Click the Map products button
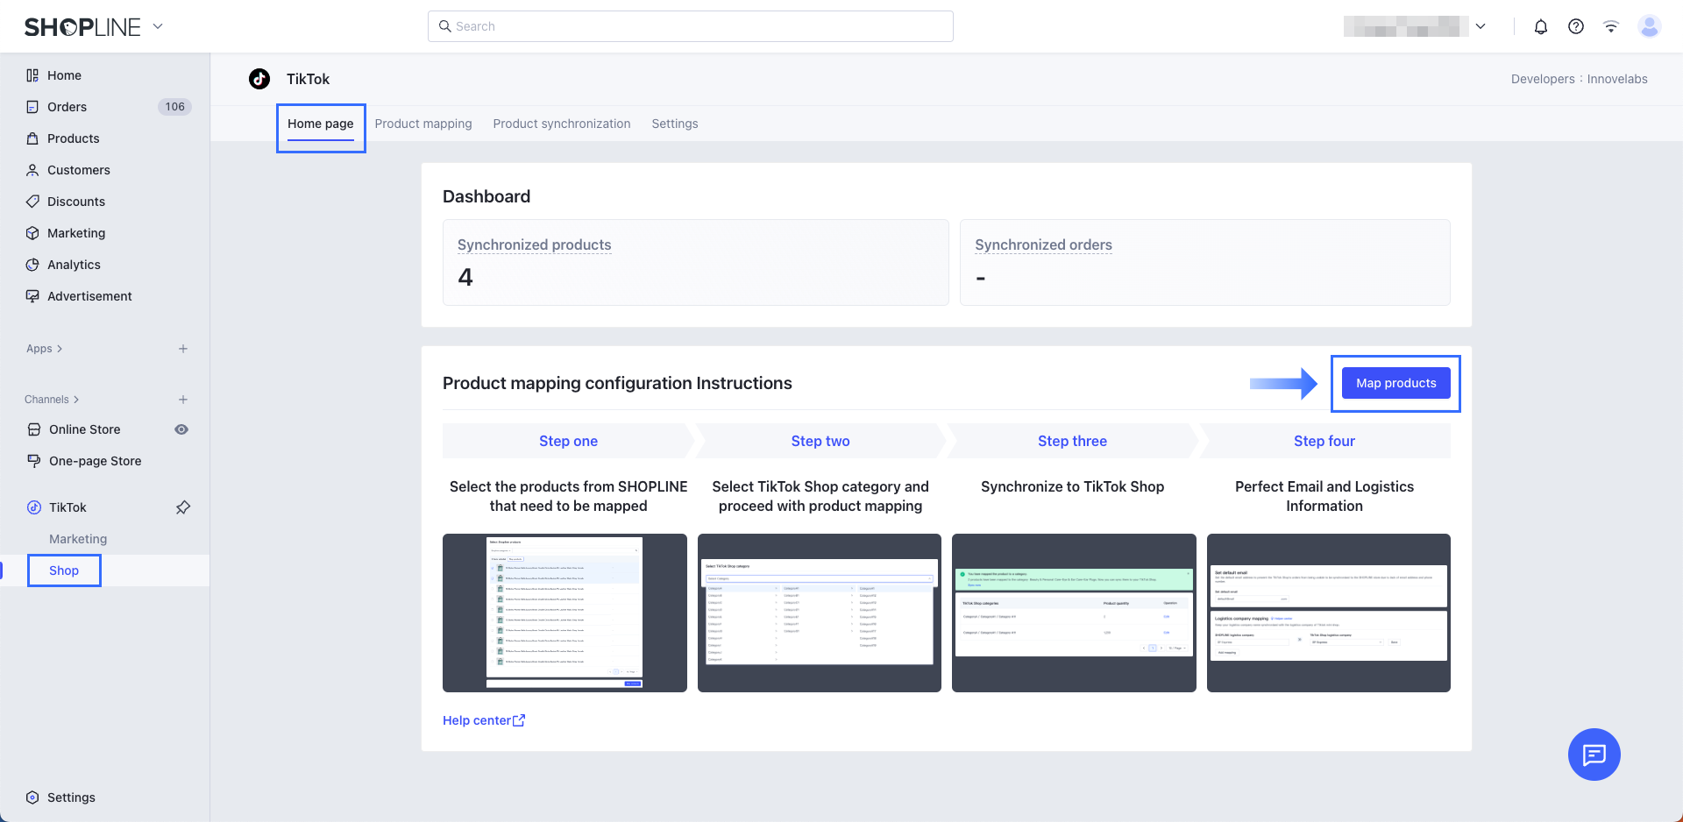This screenshot has width=1683, height=822. click(1396, 383)
